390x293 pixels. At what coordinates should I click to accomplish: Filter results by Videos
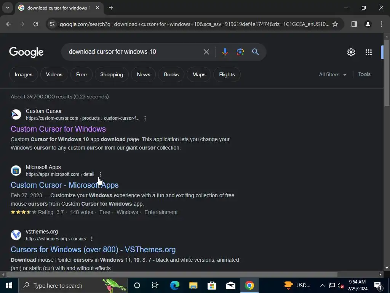pos(54,74)
